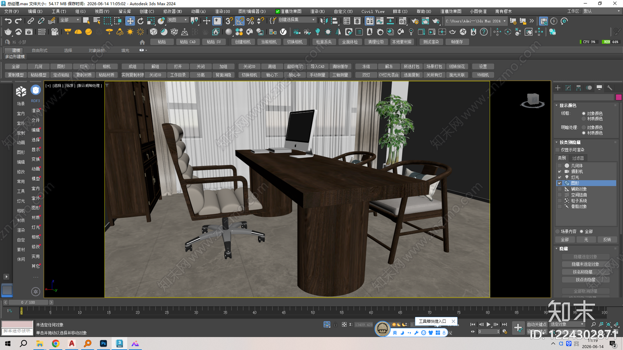Open File Explorer from the taskbar
The height and width of the screenshot is (350, 623).
pyautogui.click(x=40, y=343)
